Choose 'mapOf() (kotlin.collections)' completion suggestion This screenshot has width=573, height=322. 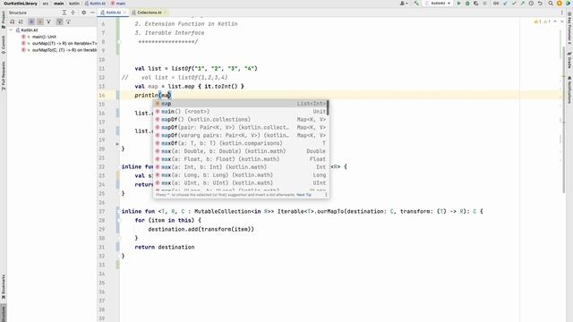click(x=241, y=119)
